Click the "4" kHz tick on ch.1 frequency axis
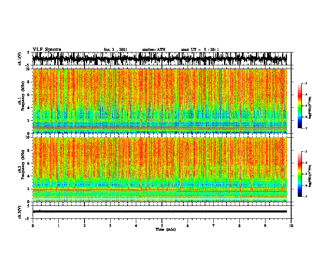Screen dimensions: 328x253 [x=29, y=108]
